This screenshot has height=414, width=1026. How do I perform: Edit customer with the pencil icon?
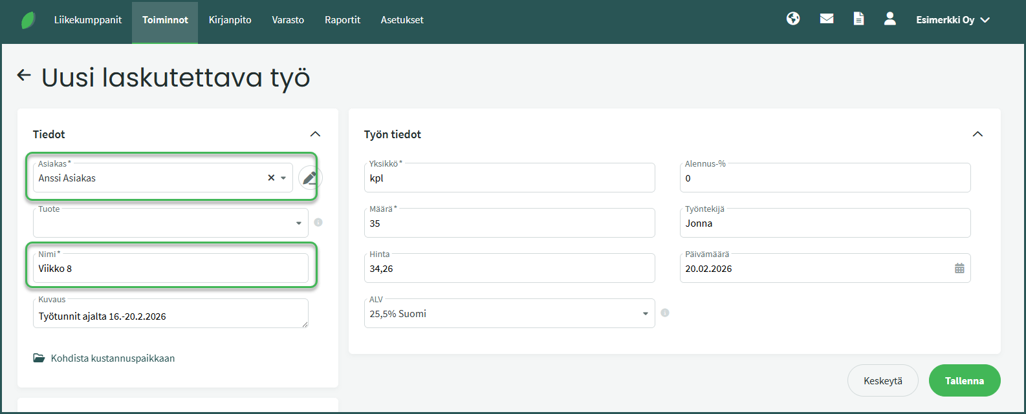[310, 178]
